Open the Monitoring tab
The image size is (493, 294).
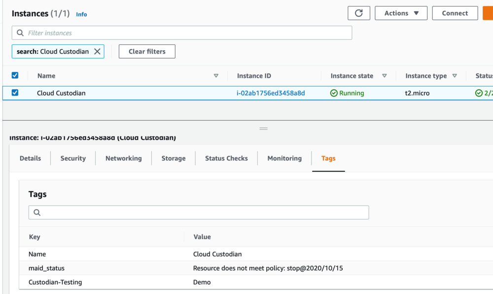click(x=284, y=158)
